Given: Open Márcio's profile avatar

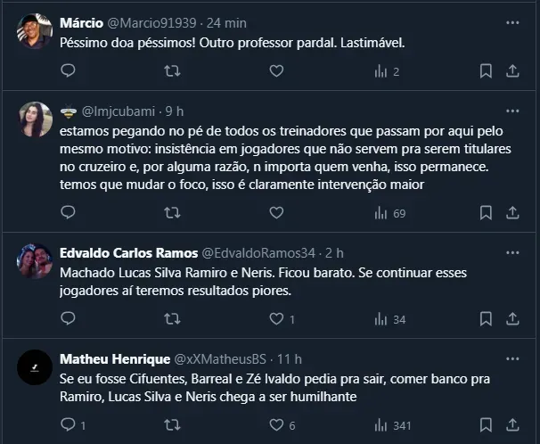Looking at the screenshot, I should pos(35,30).
